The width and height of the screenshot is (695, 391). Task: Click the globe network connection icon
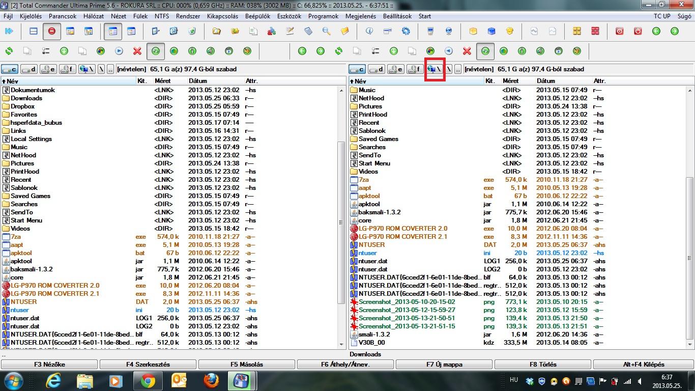[449, 32]
